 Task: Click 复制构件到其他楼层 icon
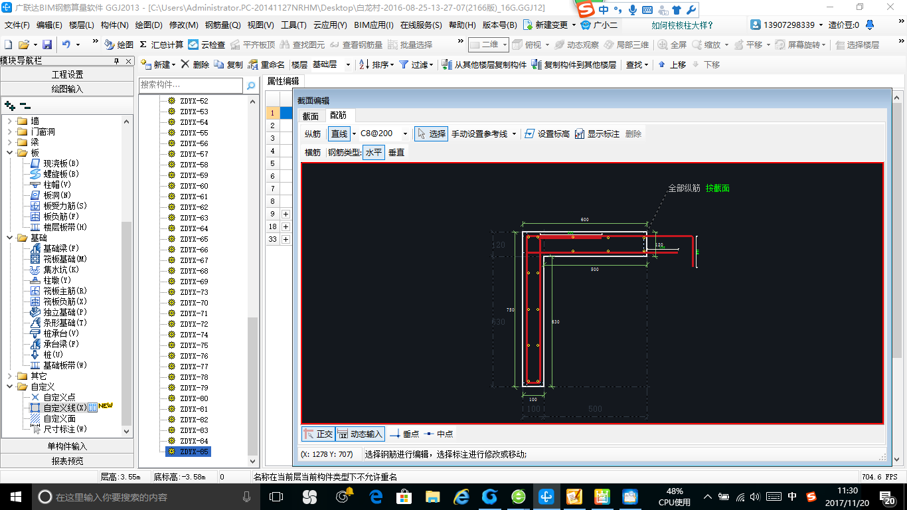[537, 64]
